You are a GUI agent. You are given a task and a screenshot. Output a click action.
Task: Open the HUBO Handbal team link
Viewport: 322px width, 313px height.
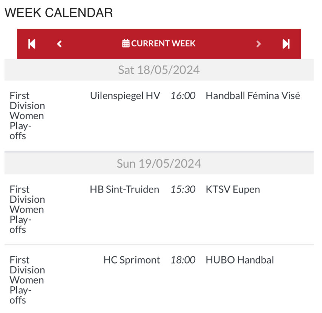click(239, 260)
